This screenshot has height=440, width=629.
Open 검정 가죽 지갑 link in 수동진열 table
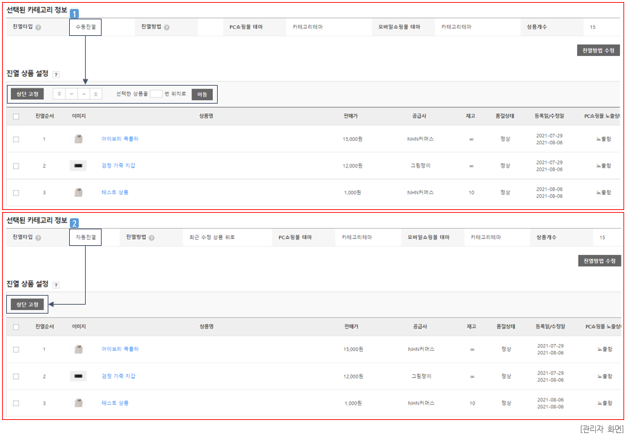click(x=118, y=166)
